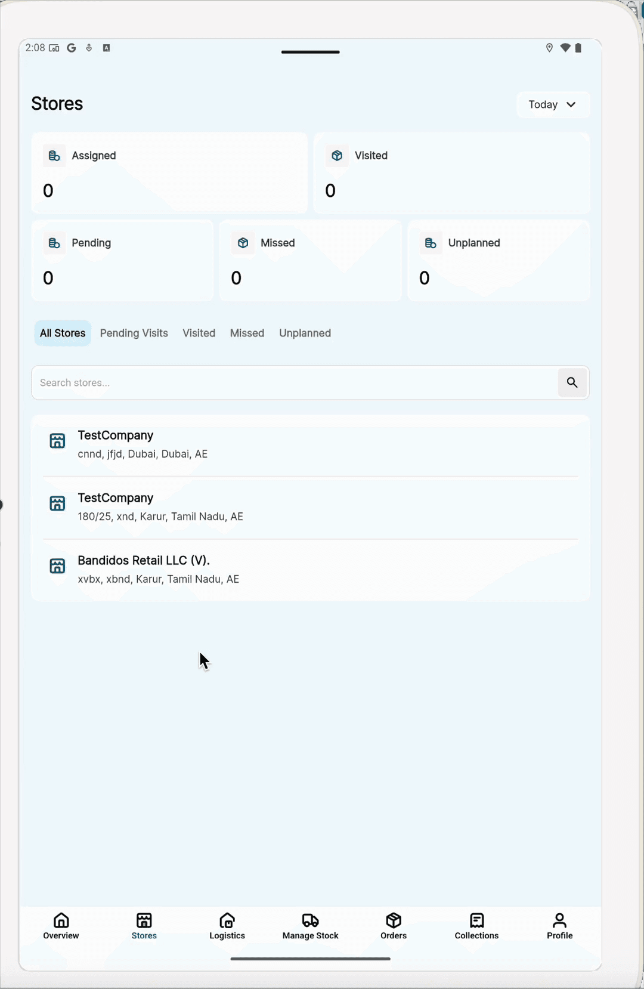
Task: Open TestCompany at cnnd, jfjd, Dubai
Action: tap(311, 445)
